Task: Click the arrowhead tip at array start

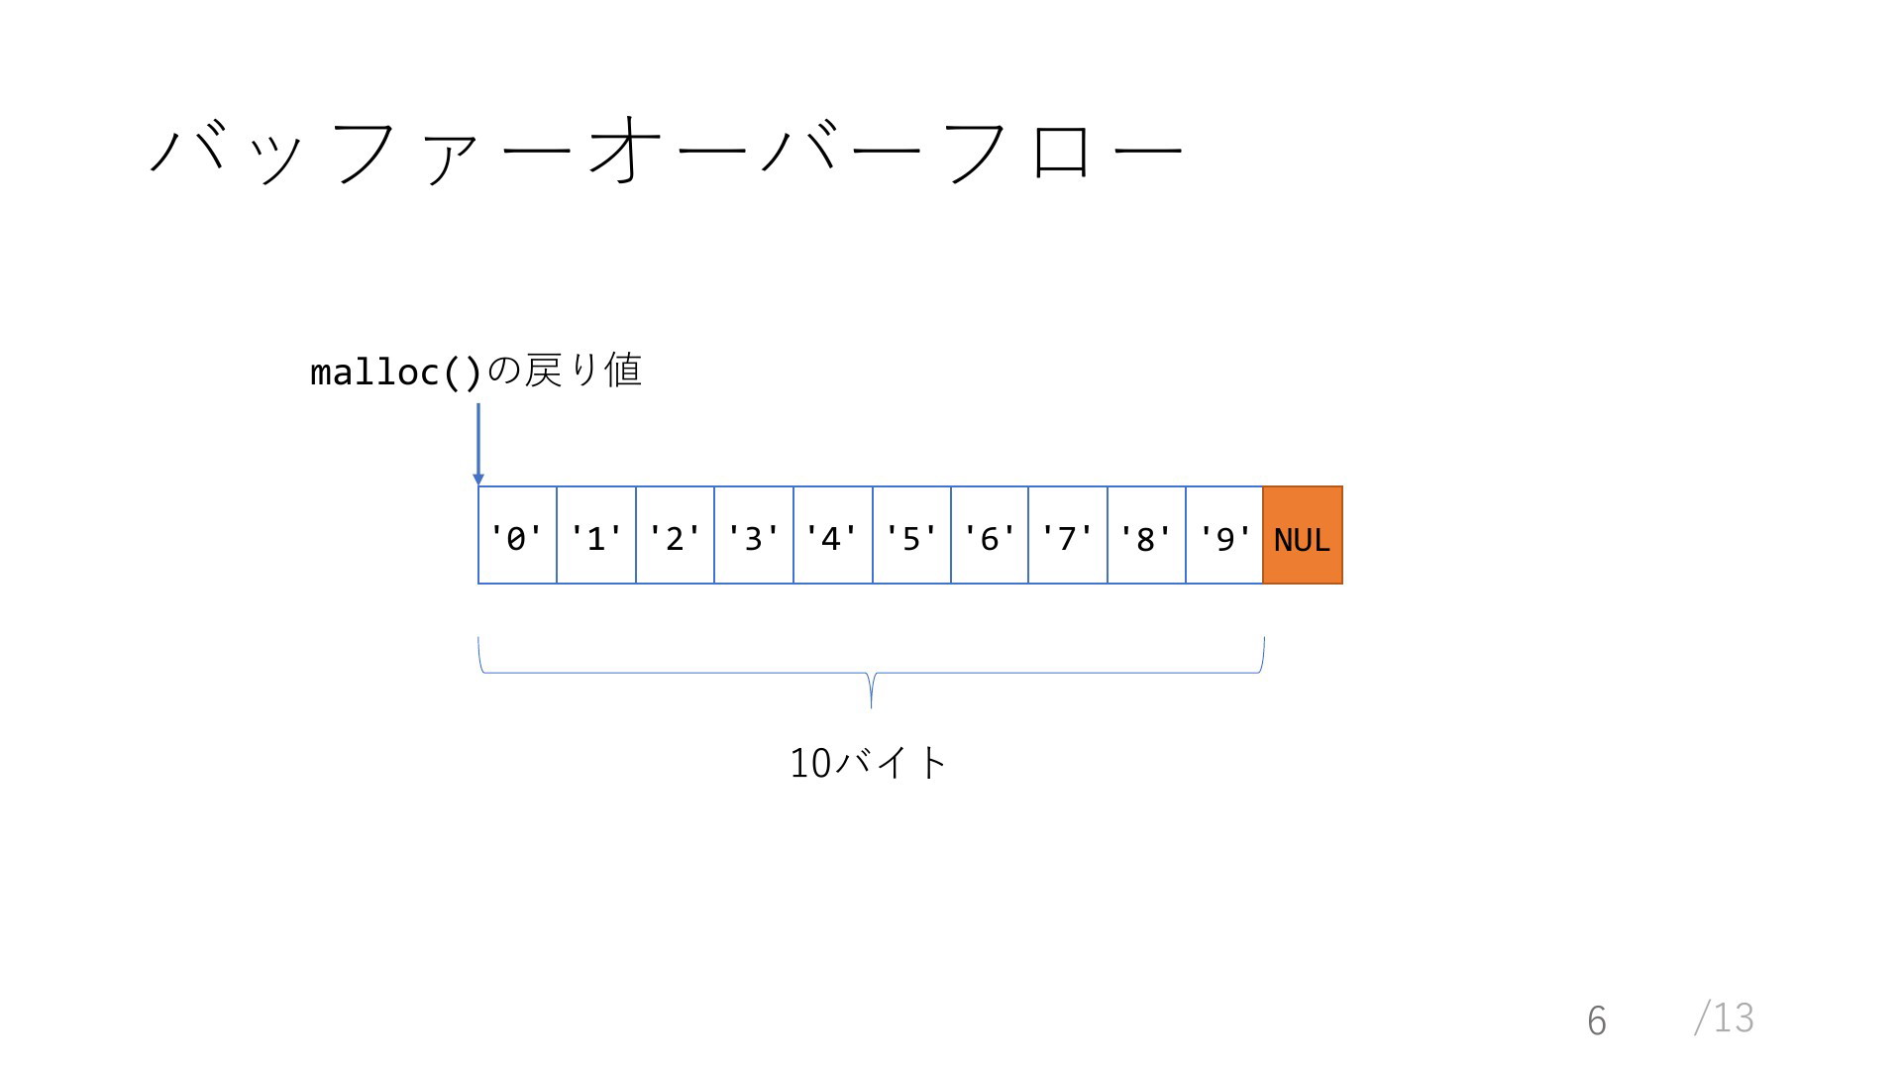Action: [x=478, y=481]
